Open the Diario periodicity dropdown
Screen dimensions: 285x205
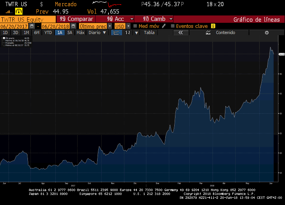97,32
